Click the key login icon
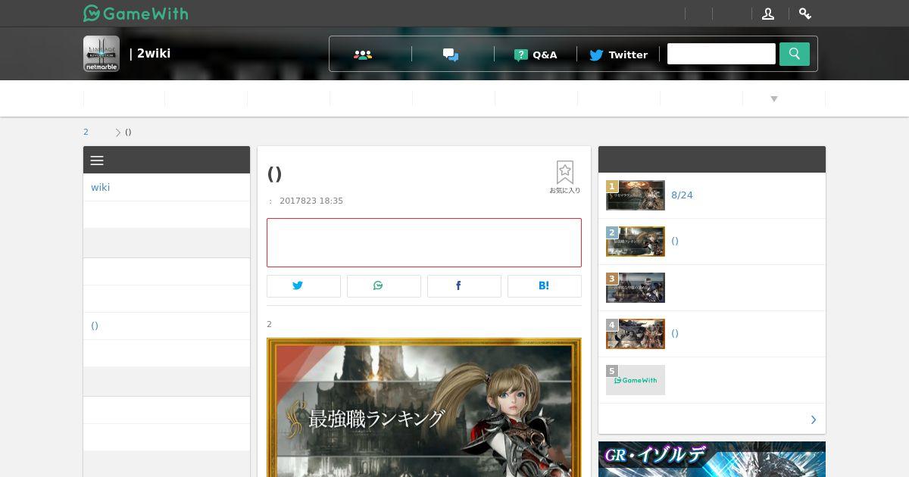This screenshot has height=477, width=909. 805,14
